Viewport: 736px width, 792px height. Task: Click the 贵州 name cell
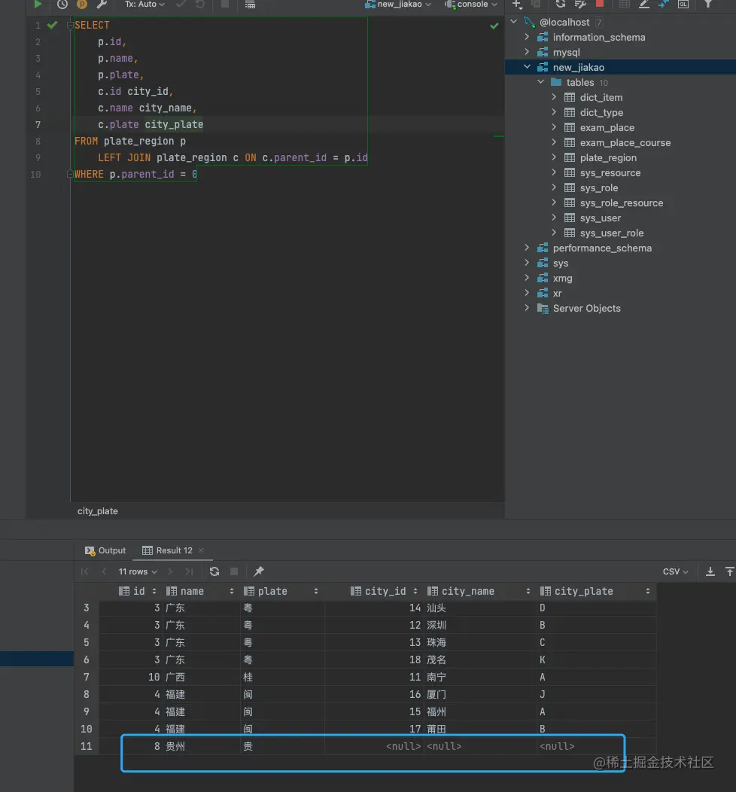[202, 747]
